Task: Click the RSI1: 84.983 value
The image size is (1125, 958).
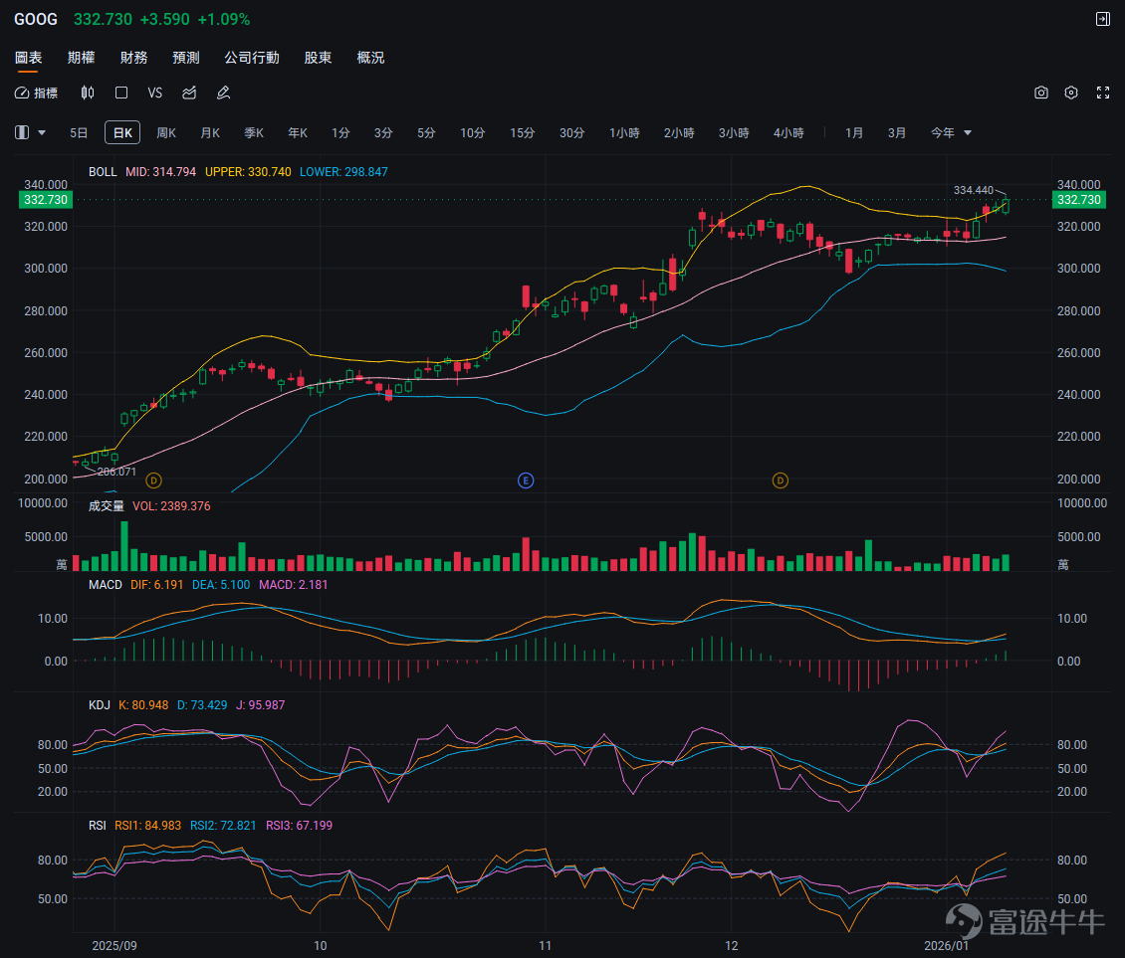Action: pyautogui.click(x=147, y=826)
